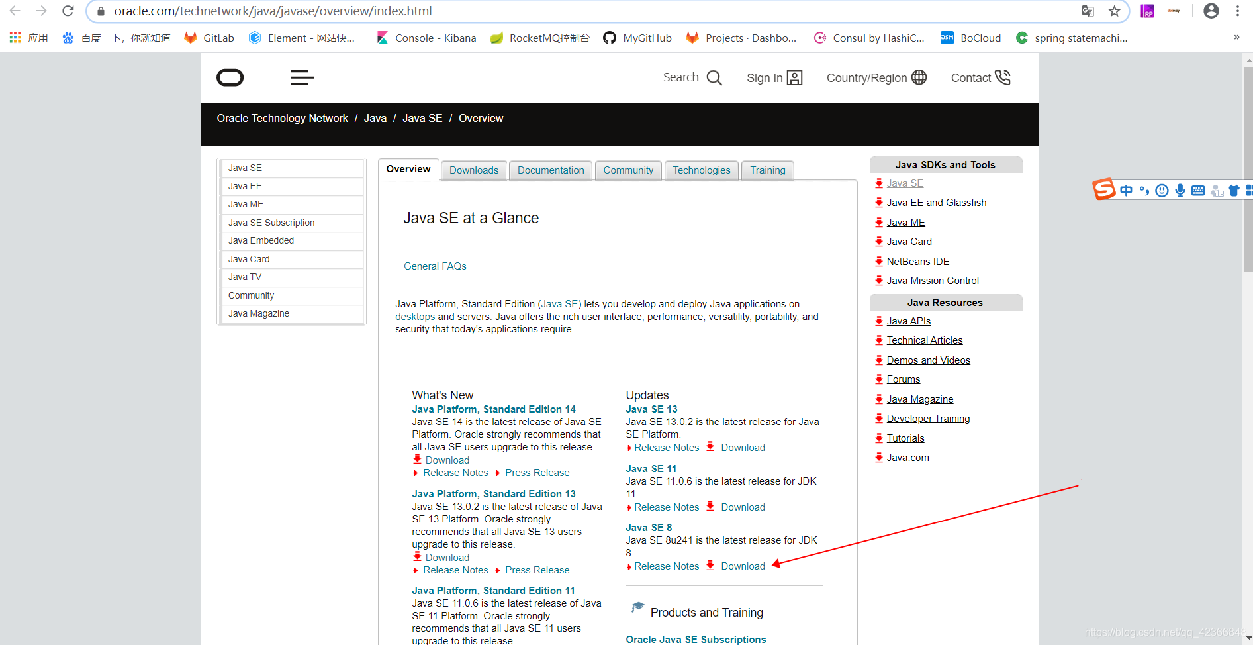Open Java Mission Control link
Viewport: 1253px width, 645px height.
coord(933,281)
